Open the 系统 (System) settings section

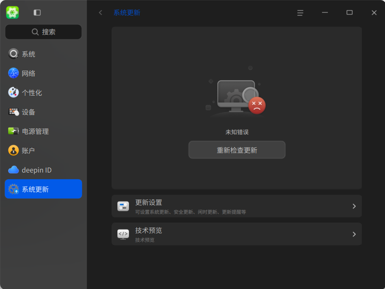(x=13, y=54)
